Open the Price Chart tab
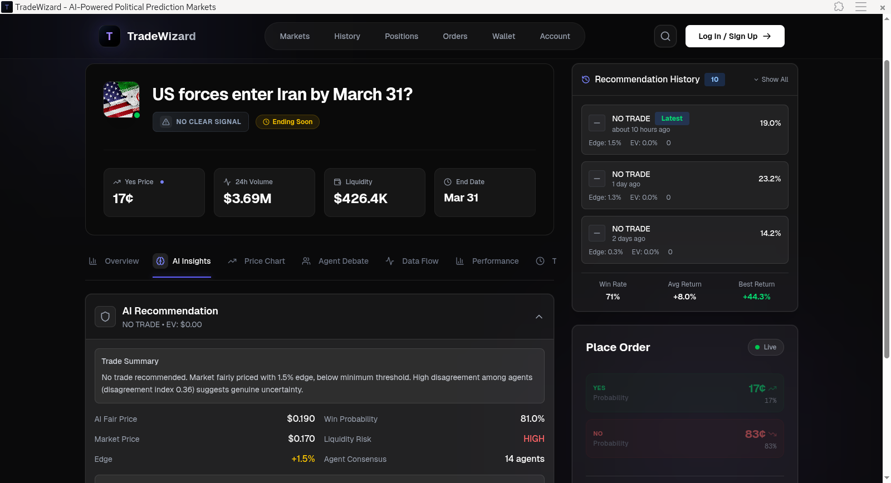The image size is (891, 483). [x=257, y=261]
